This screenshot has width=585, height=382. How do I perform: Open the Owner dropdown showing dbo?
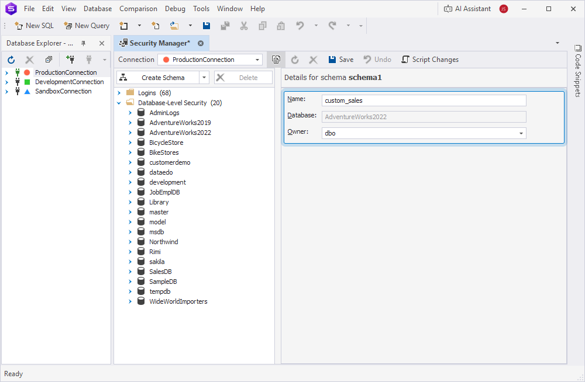(520, 133)
